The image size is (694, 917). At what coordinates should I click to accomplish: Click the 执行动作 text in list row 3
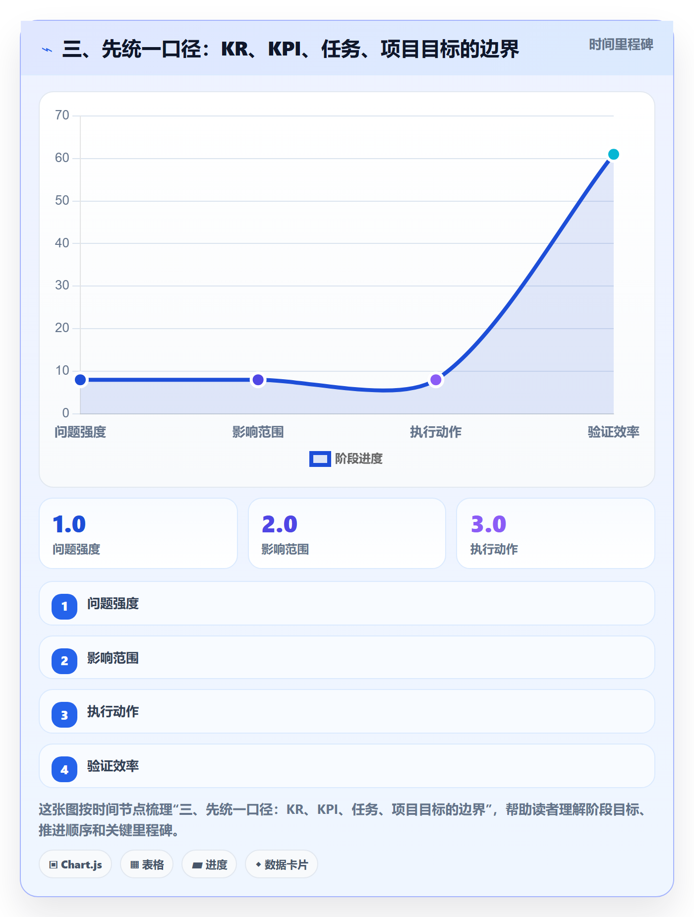click(113, 712)
